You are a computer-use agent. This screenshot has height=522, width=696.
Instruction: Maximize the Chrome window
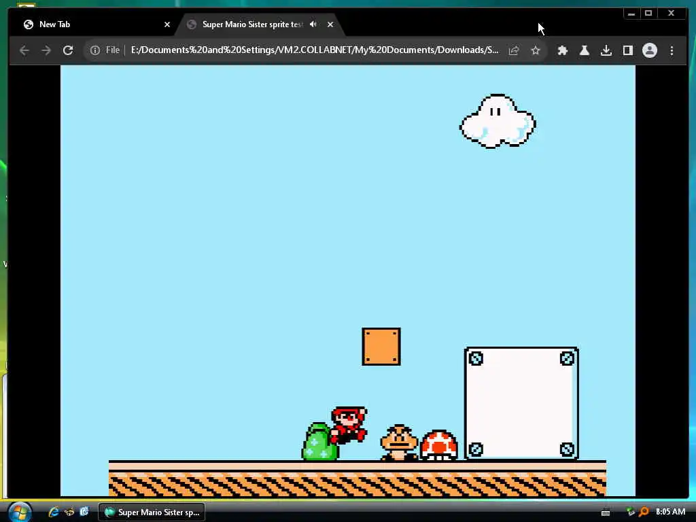pos(648,14)
